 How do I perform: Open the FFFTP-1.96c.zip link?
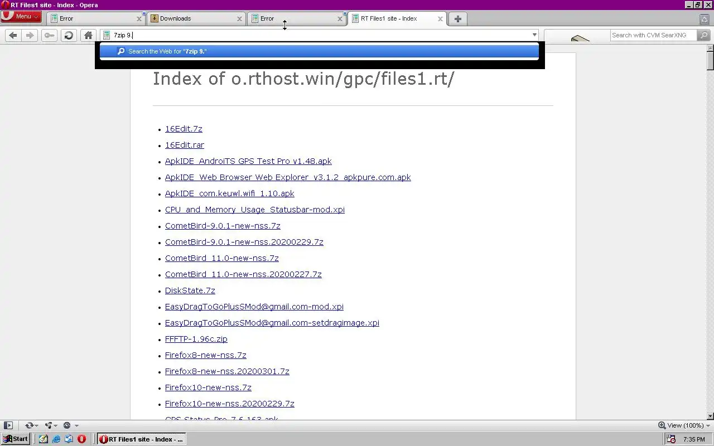[x=196, y=339]
